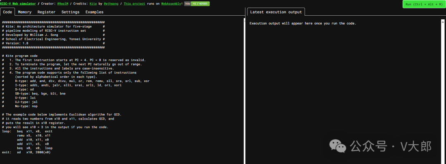The image size is (446, 164).
Task: Click the 'Developed by William J. Song' line
Action: (x=53, y=35)
